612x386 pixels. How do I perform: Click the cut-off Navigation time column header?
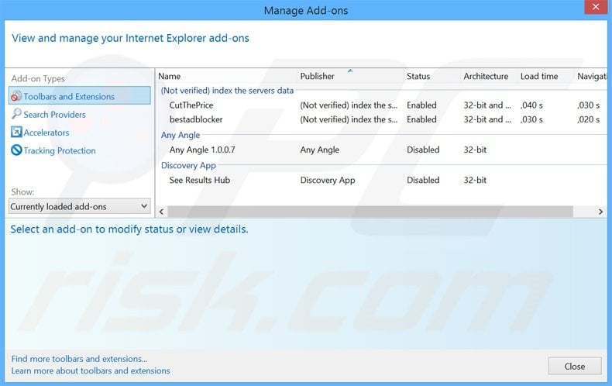click(x=591, y=76)
